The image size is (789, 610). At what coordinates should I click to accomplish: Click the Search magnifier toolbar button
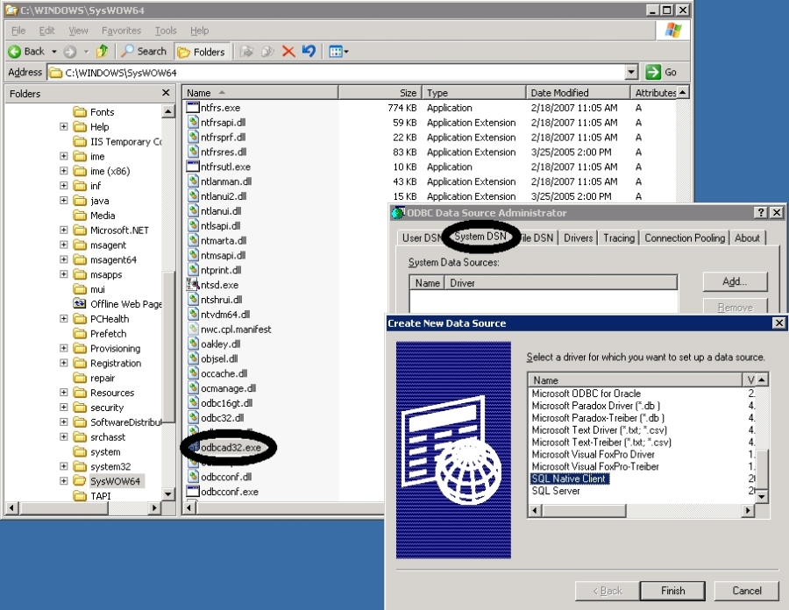[x=144, y=51]
